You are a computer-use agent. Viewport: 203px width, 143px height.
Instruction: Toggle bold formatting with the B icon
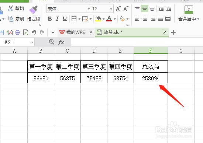coord(50,19)
